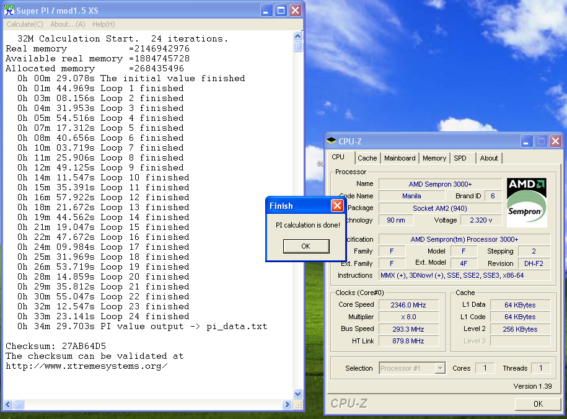
Task: Click Super PI horizontal scrollbar right arrow
Action: [287, 405]
